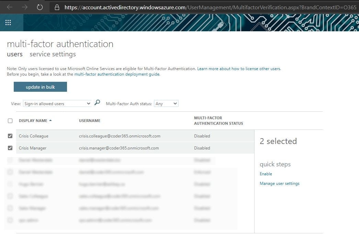359x244 pixels.
Task: Toggle the select-all header checkbox
Action: [x=10, y=121]
